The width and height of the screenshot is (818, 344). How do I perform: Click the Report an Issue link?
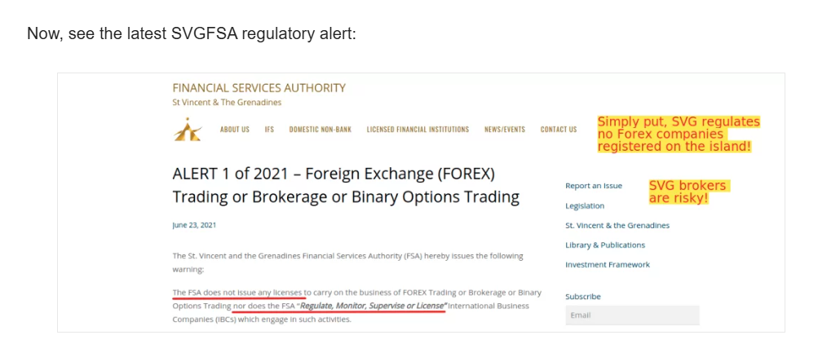point(594,186)
